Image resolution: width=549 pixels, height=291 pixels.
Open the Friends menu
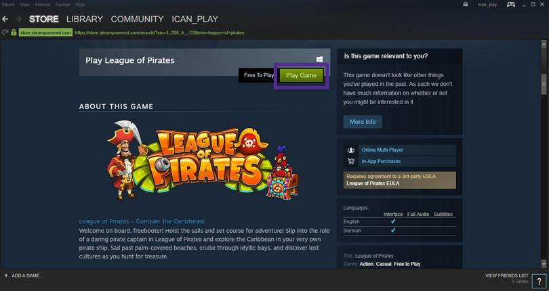coord(43,5)
